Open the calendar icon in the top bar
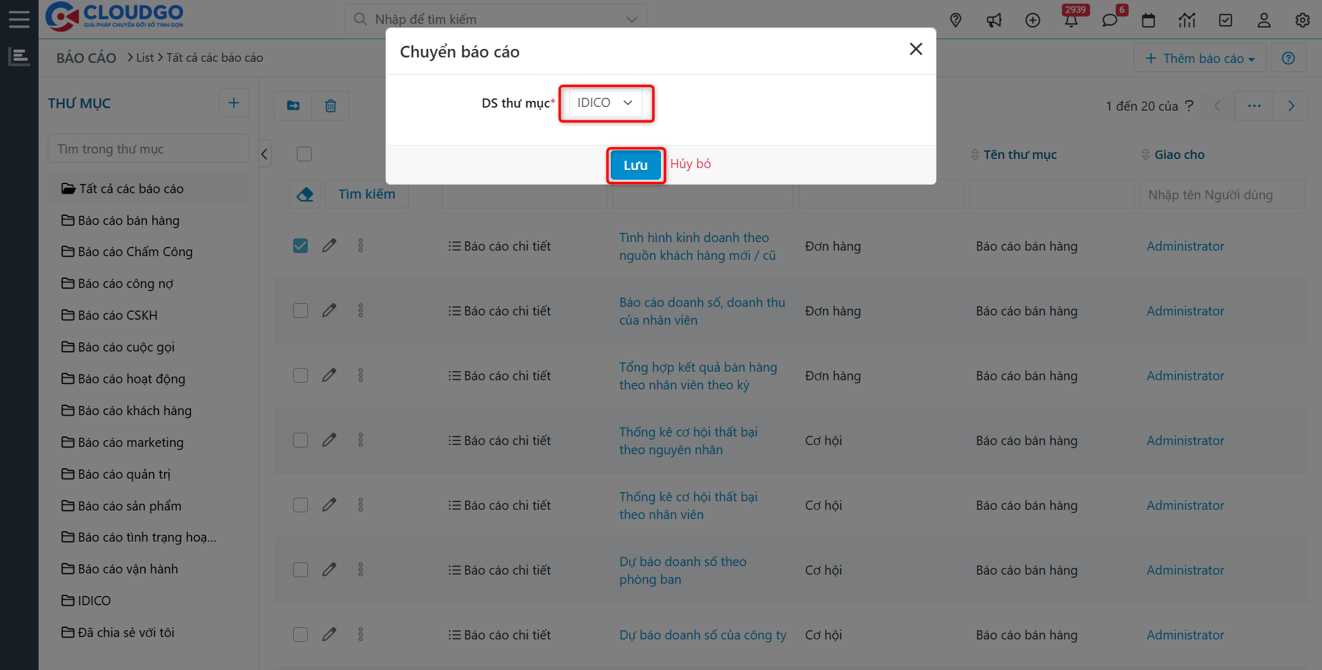Image resolution: width=1322 pixels, height=670 pixels. point(1149,20)
